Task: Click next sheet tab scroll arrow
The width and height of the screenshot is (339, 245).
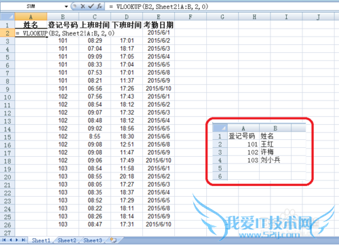Action: [17, 240]
